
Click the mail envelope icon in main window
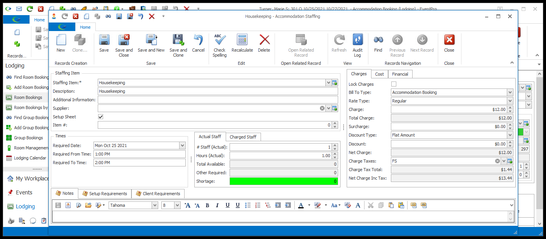click(19, 8)
